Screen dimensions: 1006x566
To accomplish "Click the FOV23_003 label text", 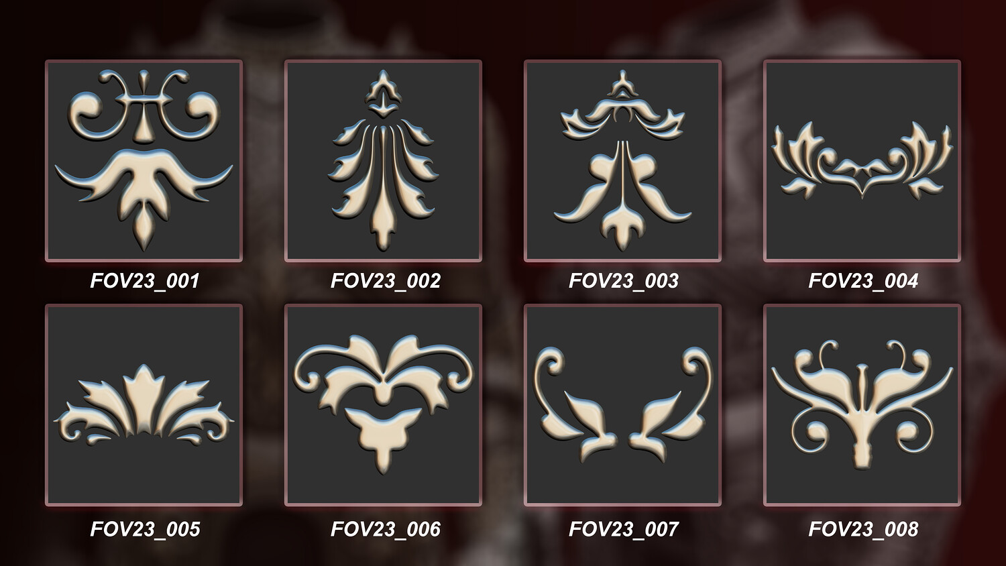I will pyautogui.click(x=624, y=280).
